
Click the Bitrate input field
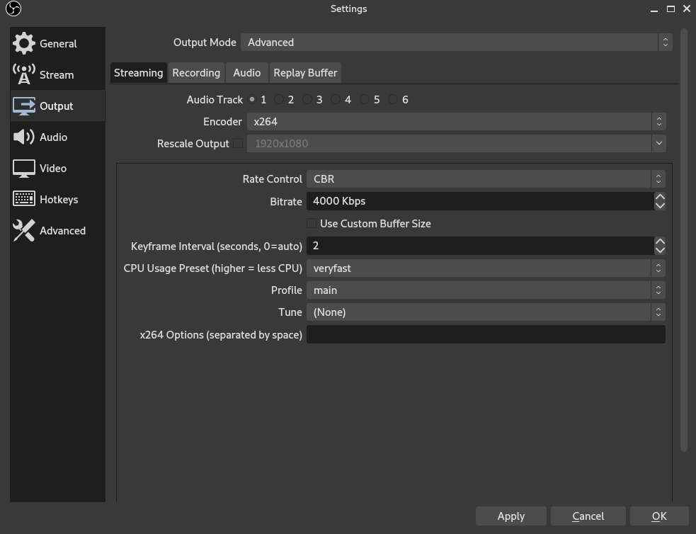480,201
